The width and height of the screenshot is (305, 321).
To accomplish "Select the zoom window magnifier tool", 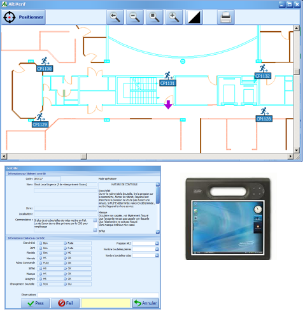I will tap(155, 17).
